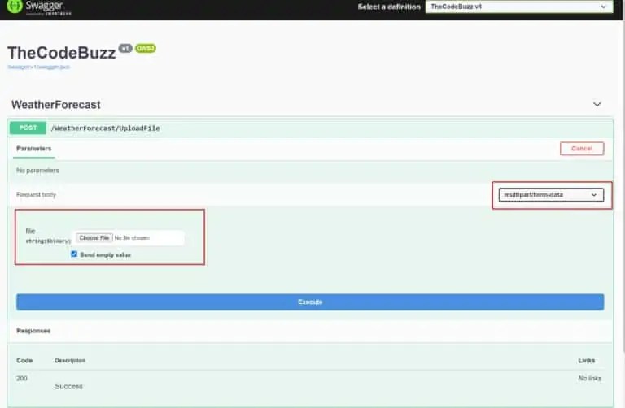Image resolution: width=625 pixels, height=408 pixels.
Task: Click the Links column header
Action: (586, 360)
